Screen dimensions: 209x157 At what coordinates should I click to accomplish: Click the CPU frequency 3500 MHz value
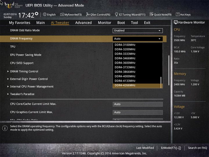pyautogui.click(x=179, y=40)
